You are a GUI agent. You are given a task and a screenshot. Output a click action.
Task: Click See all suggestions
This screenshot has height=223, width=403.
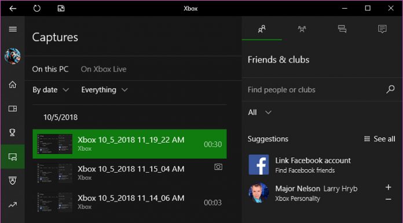pos(380,139)
